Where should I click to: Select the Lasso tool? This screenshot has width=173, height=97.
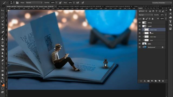2,18
